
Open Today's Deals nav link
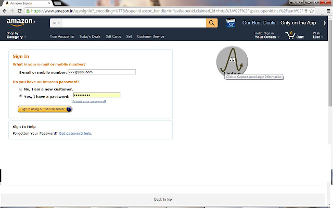click(89, 36)
